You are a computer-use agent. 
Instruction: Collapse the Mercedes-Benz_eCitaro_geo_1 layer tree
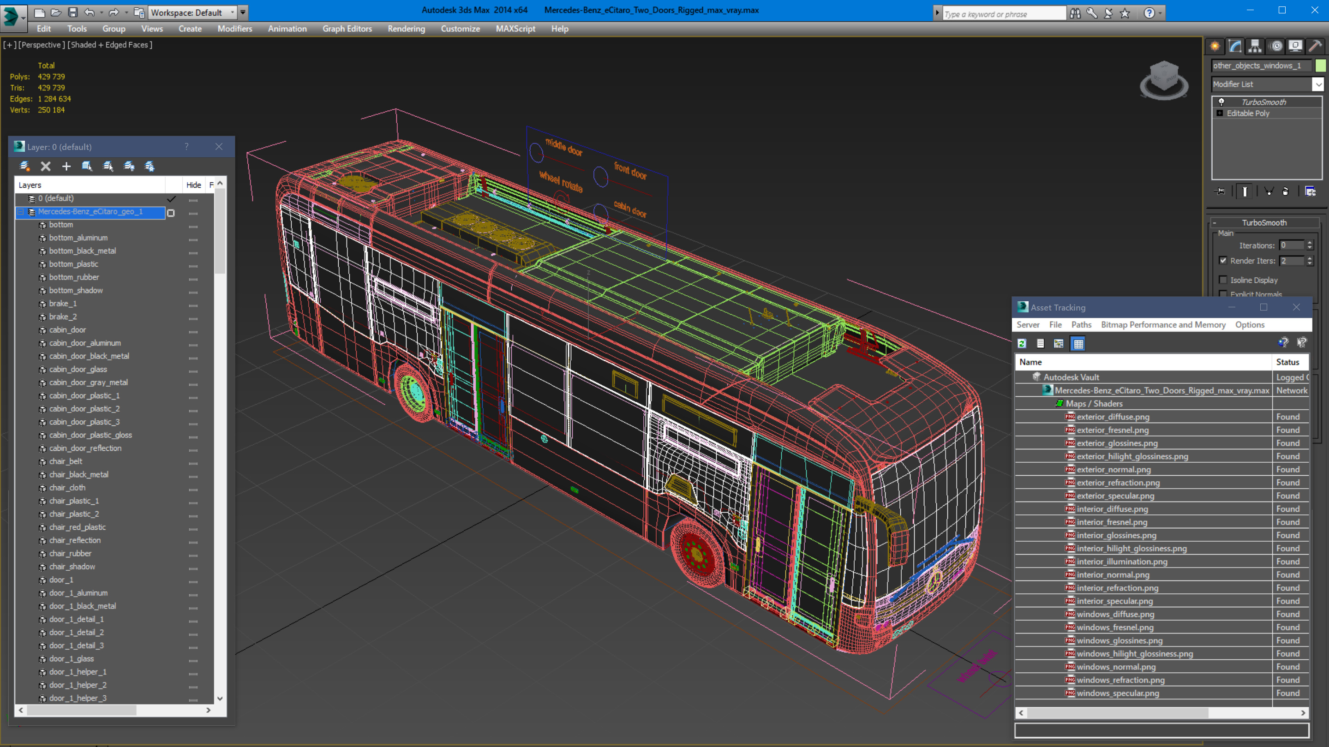[x=21, y=212]
